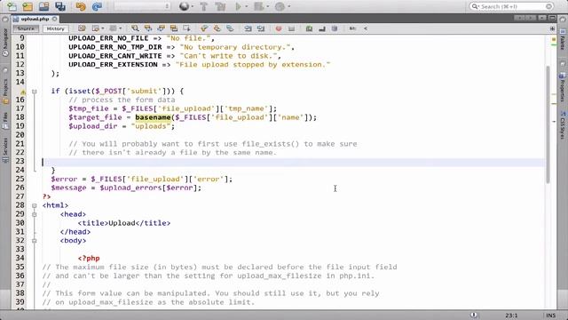Click the 23:1 cursor position indicator
The height and width of the screenshot is (320, 568).
tap(511, 316)
